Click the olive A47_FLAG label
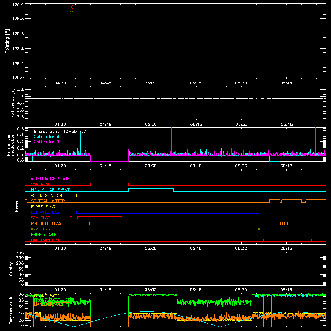331x331 pixels. (41, 229)
